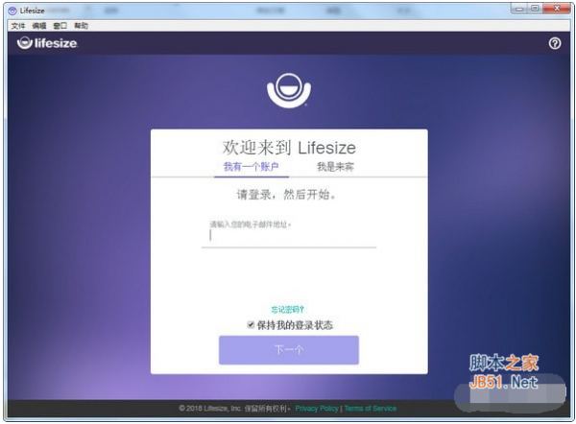576x424 pixels.
Task: Click the 请登录，然后开始。 text
Action: pos(286,194)
